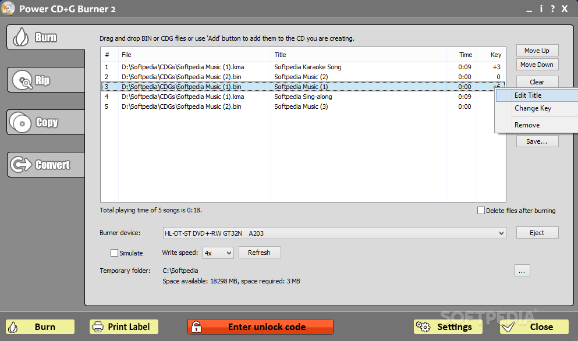The width and height of the screenshot is (578, 341).
Task: Click the Eject button
Action: point(537,233)
